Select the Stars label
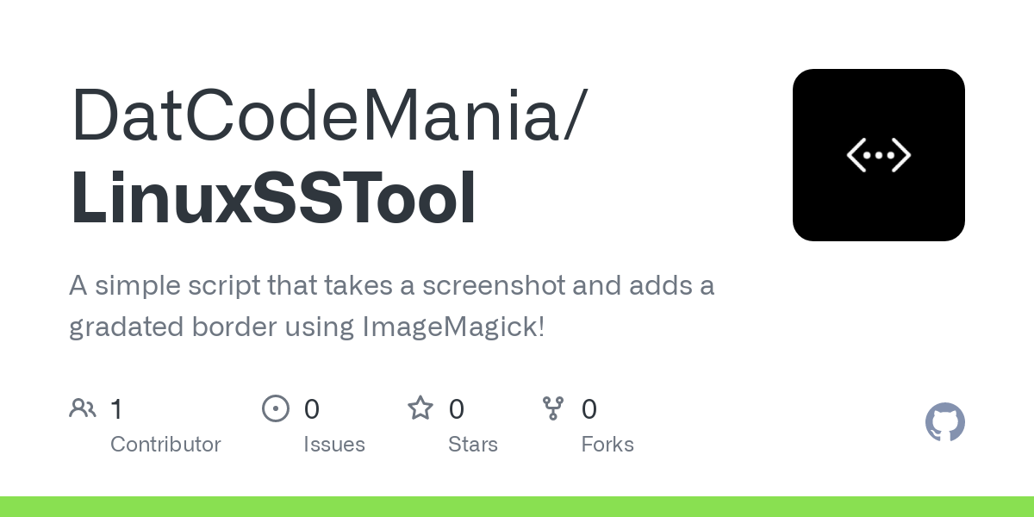The image size is (1034, 517). coord(473,445)
